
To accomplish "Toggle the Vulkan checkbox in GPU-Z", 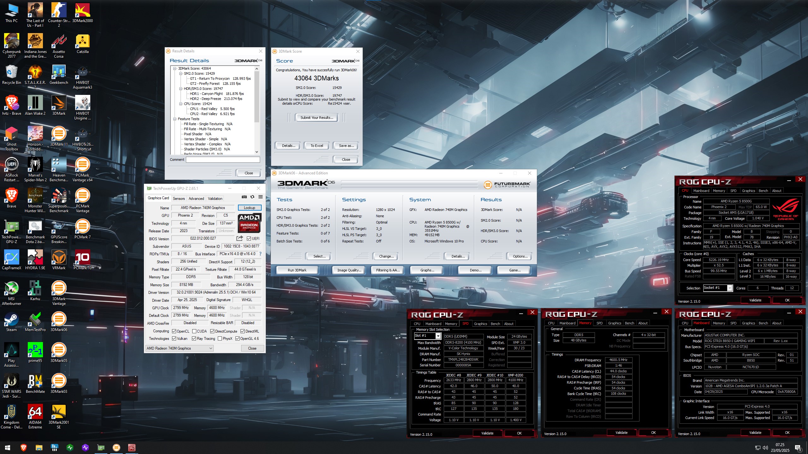I will pyautogui.click(x=174, y=339).
